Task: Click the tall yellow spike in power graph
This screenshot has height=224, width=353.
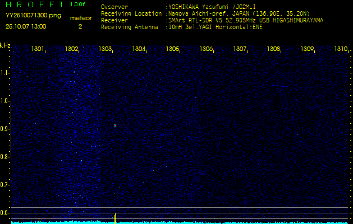Action: tap(115, 217)
